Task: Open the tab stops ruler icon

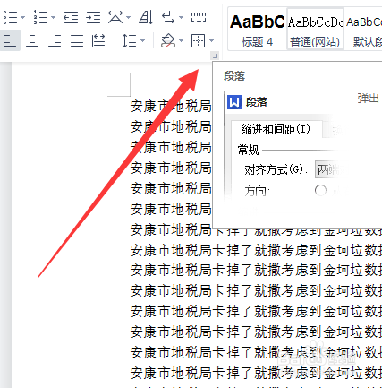Action: click(199, 17)
